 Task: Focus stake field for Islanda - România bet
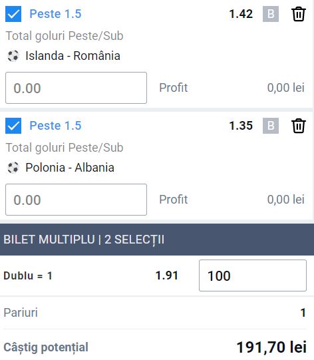76,88
